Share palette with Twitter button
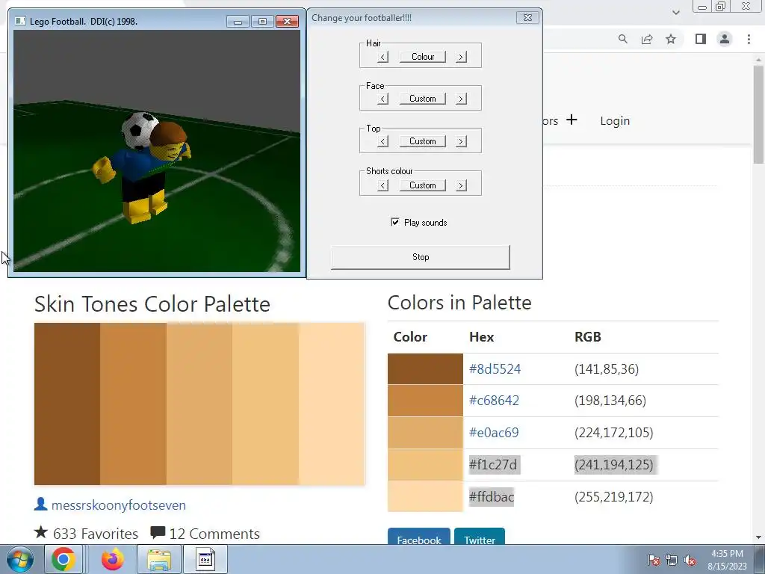Viewport: 765px width, 574px height. tap(480, 537)
